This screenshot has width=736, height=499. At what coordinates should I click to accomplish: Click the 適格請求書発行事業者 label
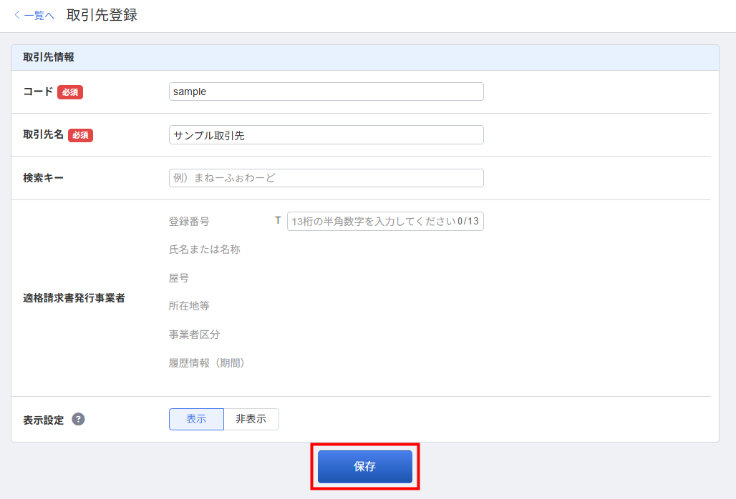click(x=74, y=298)
